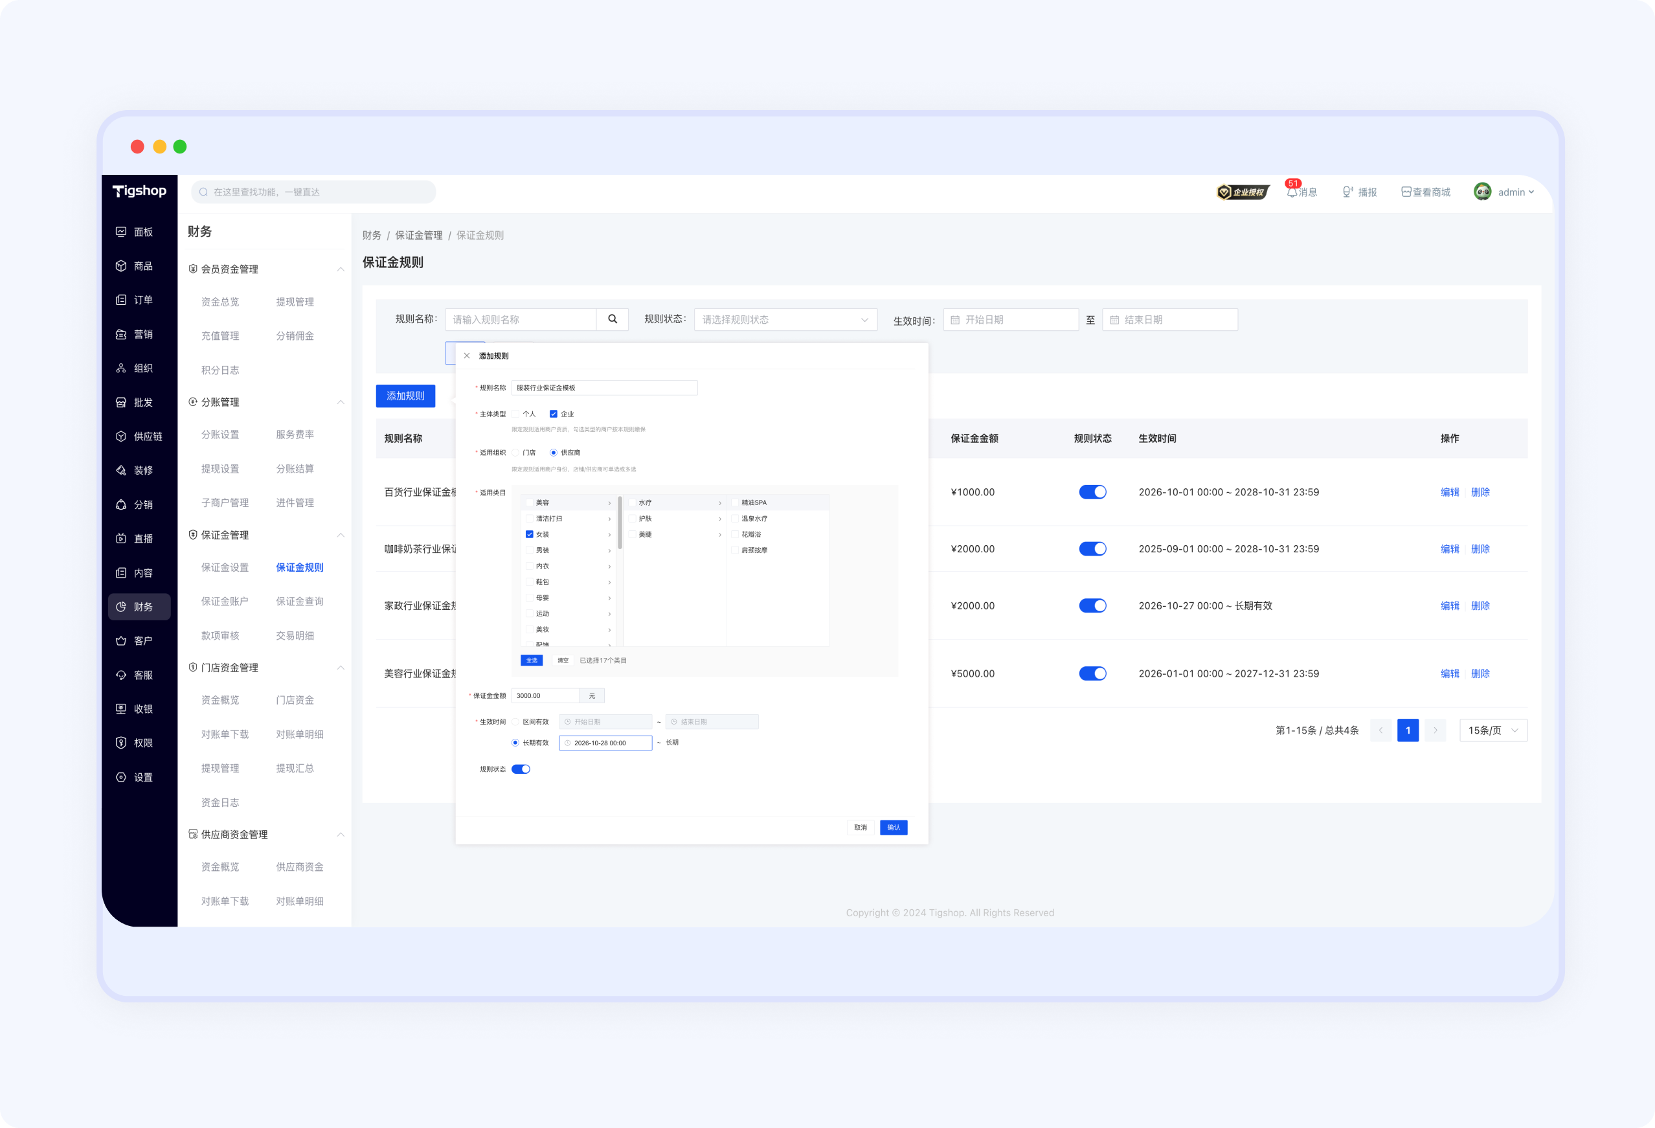
Task: Open the 分账结算 submenu item
Action: pyautogui.click(x=295, y=469)
